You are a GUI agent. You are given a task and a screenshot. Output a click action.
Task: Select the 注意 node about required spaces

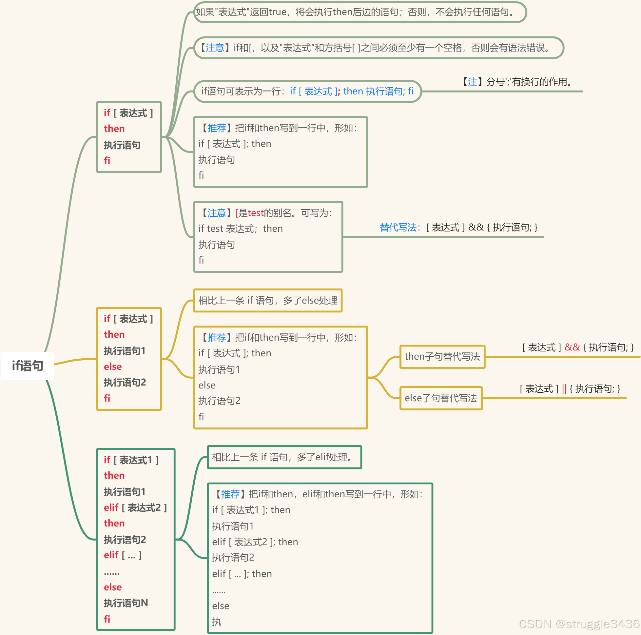click(x=378, y=48)
